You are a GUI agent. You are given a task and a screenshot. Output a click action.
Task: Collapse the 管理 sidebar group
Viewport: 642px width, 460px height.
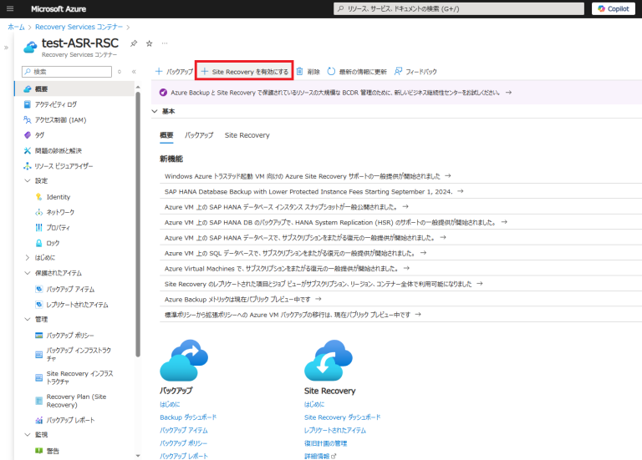[x=28, y=318]
